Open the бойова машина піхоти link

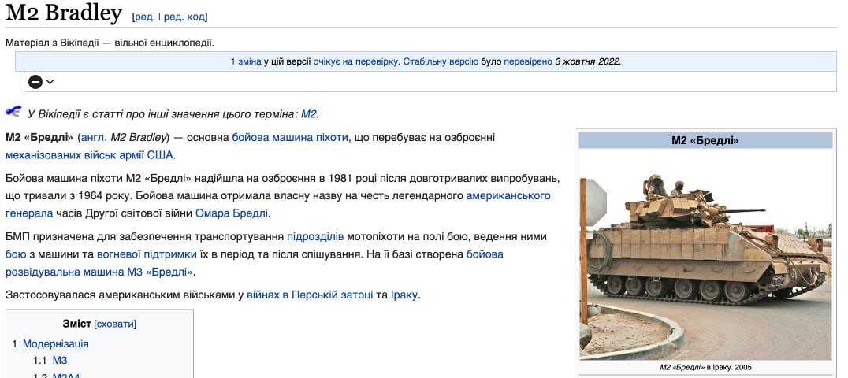[289, 137]
